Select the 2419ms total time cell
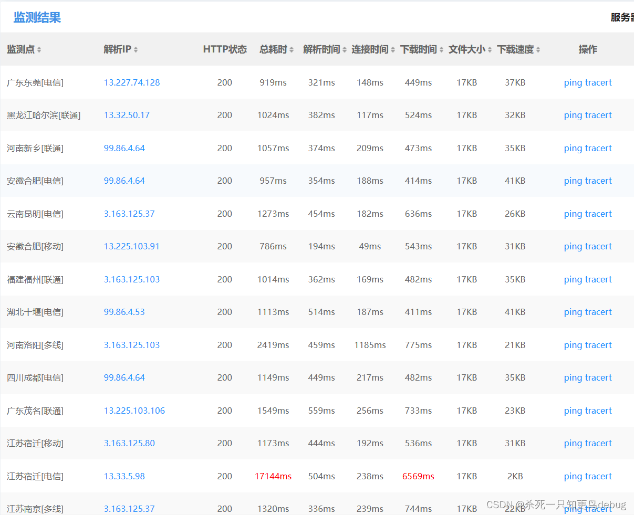Screen dimensions: 634x515 click(x=273, y=345)
